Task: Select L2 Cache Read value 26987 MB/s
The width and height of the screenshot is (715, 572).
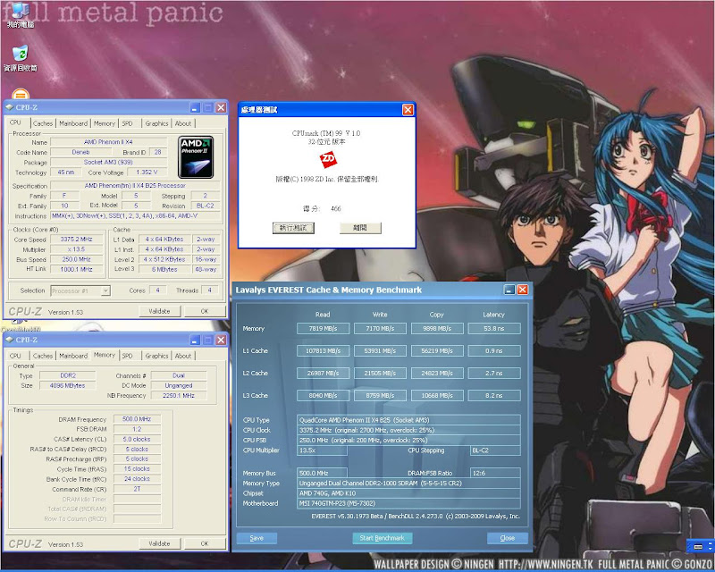Action: click(x=323, y=373)
